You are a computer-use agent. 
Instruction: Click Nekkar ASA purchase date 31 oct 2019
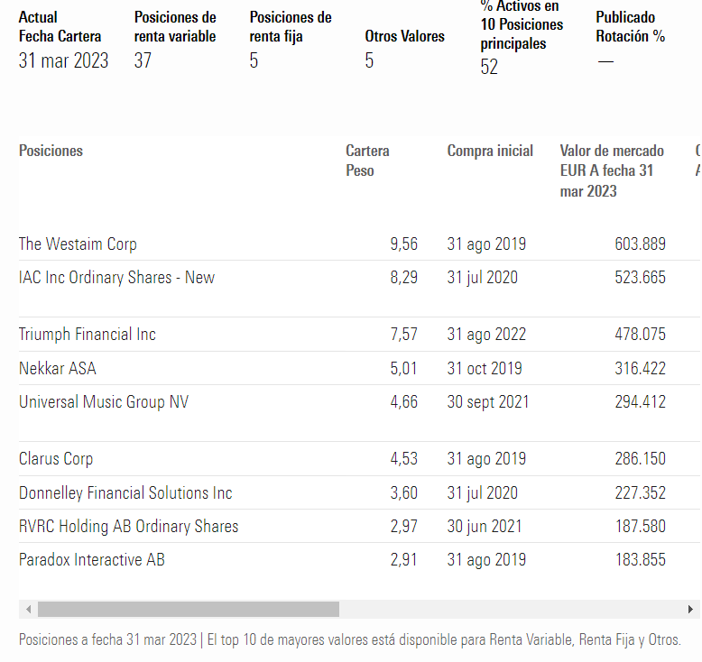(x=485, y=368)
